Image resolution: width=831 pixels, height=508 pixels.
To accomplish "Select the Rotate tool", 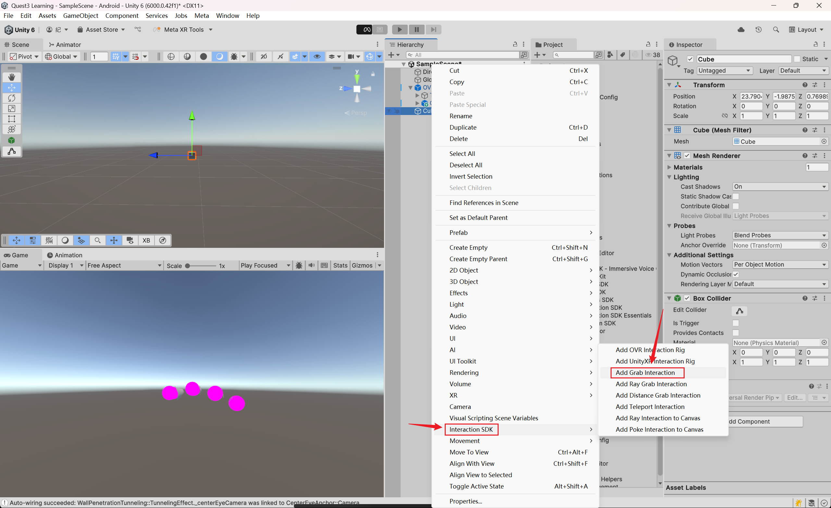I will click(11, 98).
